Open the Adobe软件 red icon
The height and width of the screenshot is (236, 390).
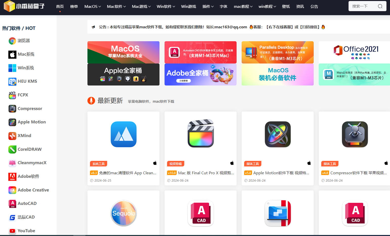(x=12, y=177)
